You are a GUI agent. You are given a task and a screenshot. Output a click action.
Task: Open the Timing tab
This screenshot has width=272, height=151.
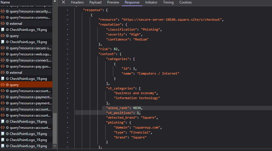[x=168, y=2]
